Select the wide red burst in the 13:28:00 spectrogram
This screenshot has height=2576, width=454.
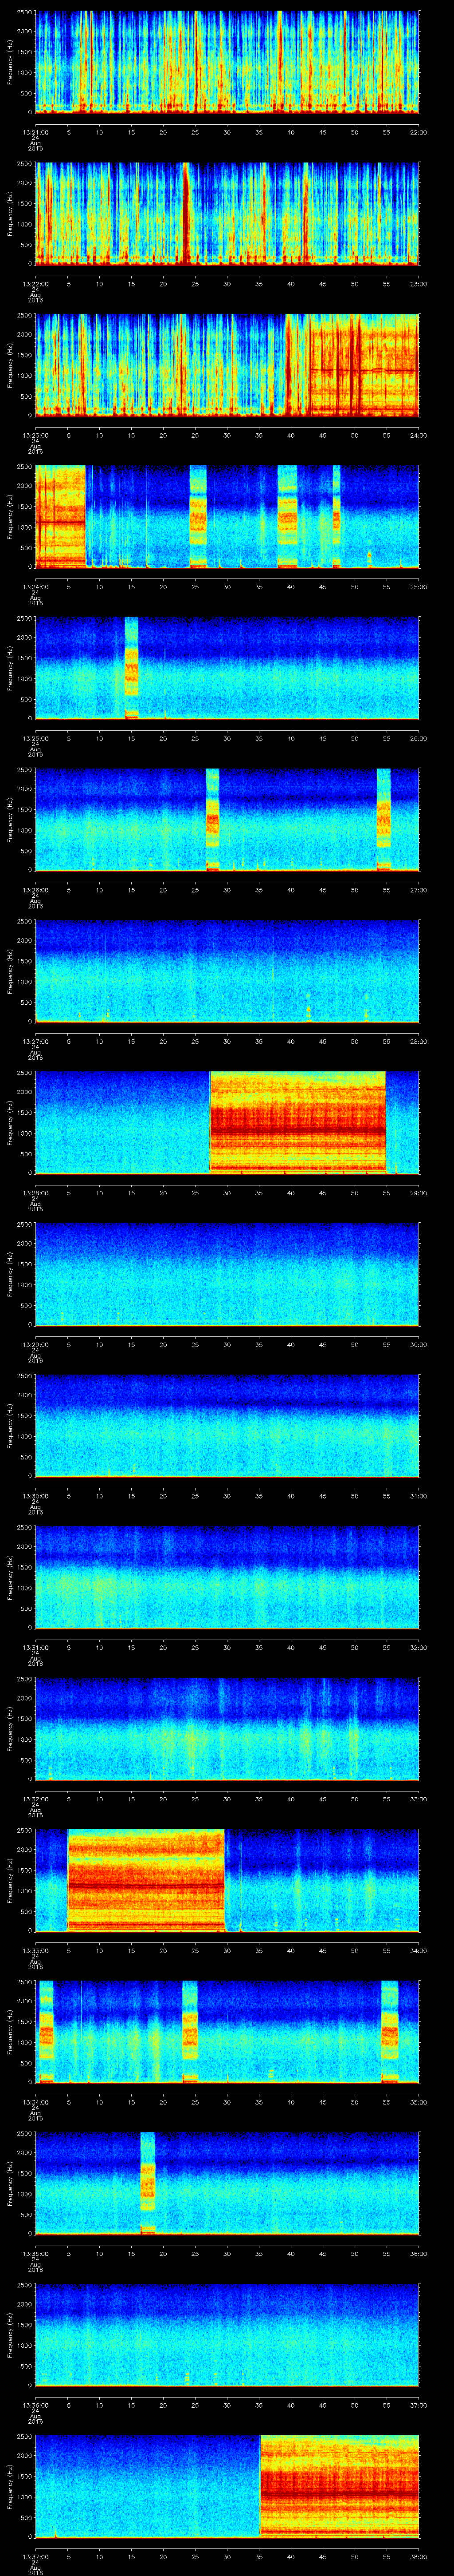coord(297,1121)
